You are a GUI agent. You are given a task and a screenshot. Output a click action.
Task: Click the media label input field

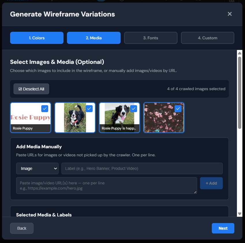tap(142, 168)
